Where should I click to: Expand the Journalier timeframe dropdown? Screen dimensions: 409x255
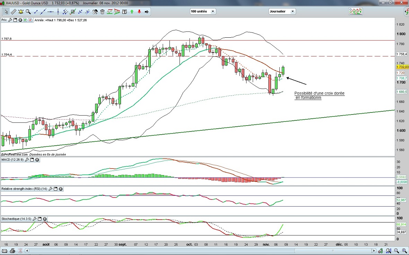click(x=282, y=11)
